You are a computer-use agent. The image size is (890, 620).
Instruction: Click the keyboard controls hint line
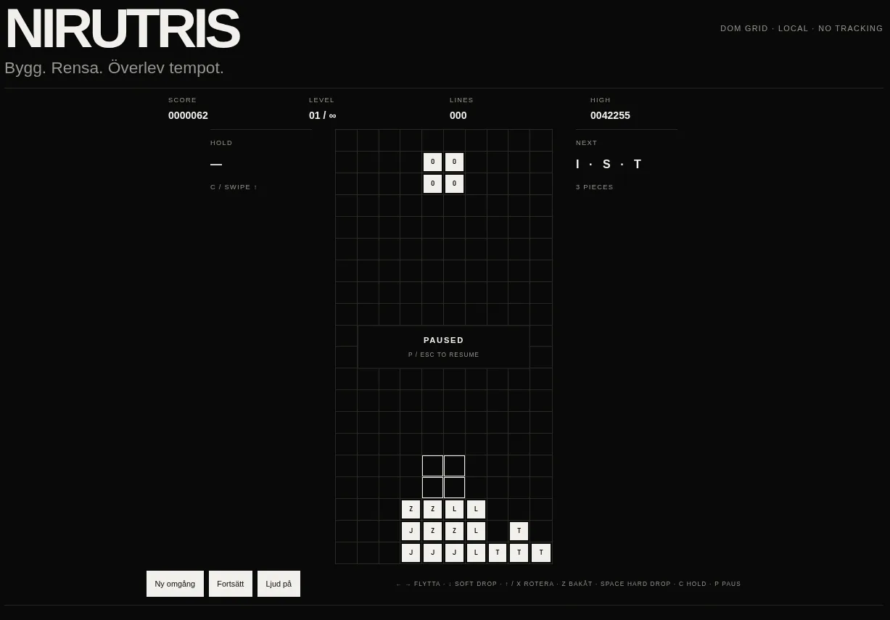click(x=569, y=584)
